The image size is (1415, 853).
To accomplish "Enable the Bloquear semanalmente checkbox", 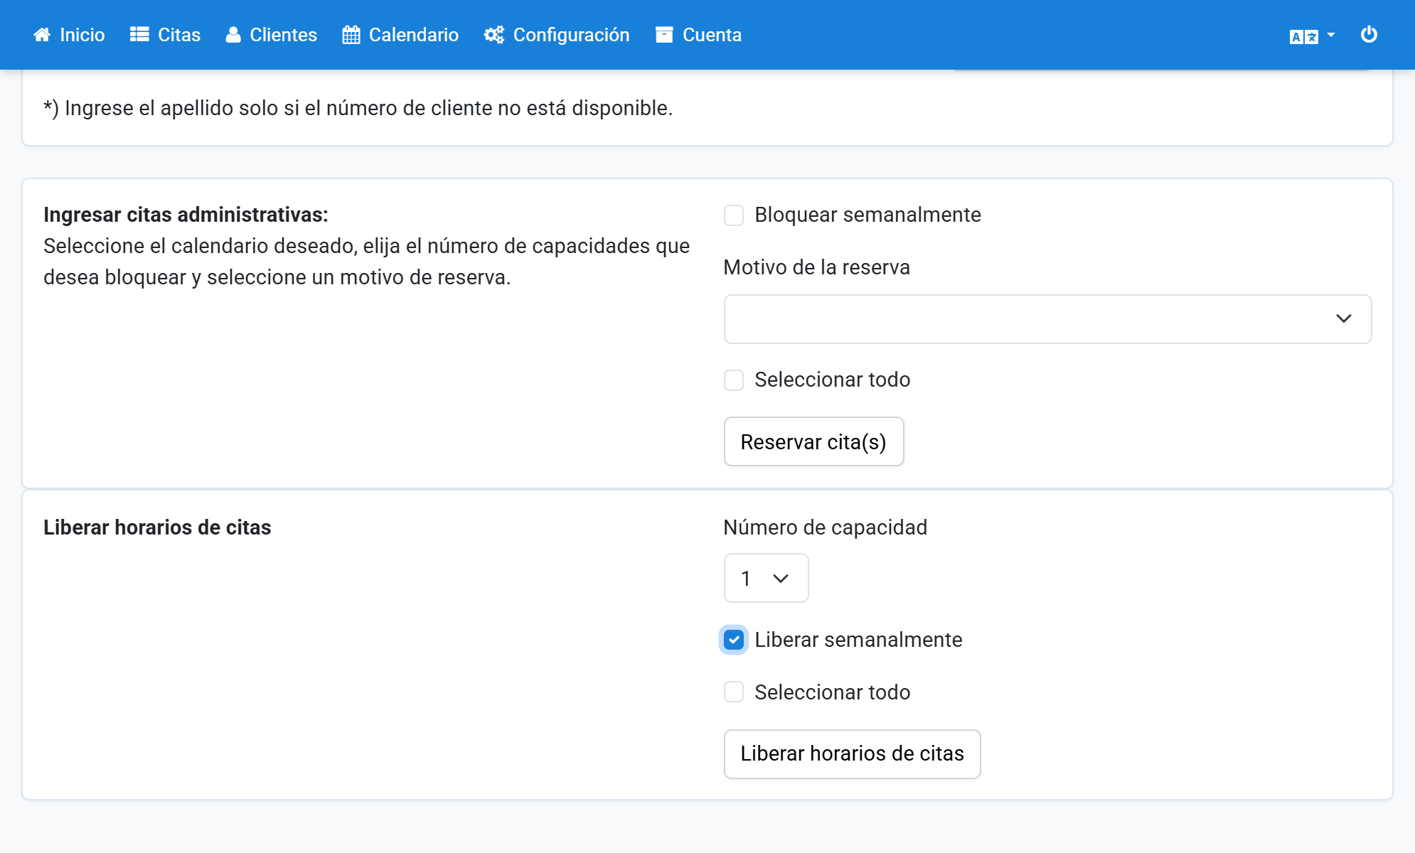I will tap(734, 215).
